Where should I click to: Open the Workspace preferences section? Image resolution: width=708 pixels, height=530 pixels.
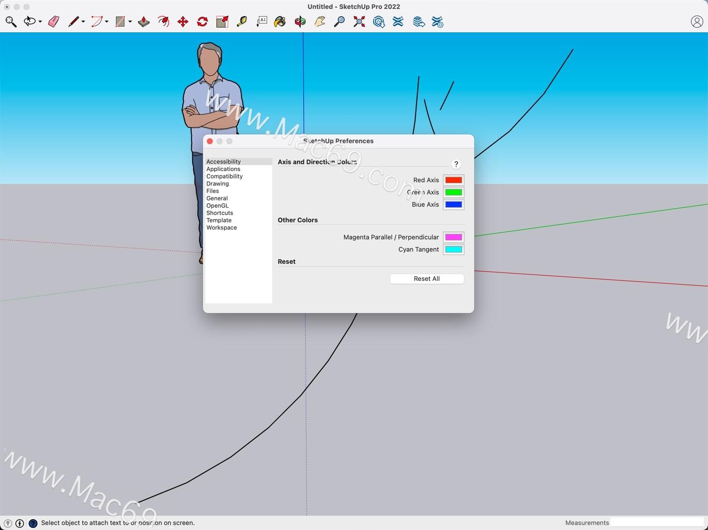pyautogui.click(x=239, y=228)
